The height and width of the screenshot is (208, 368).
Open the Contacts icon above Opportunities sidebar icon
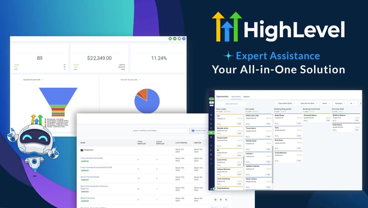click(x=211, y=128)
